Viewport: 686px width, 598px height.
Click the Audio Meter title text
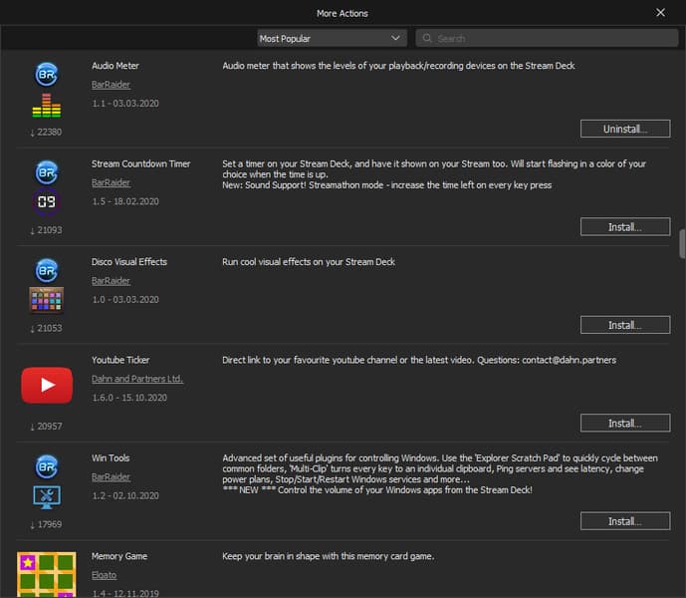point(115,66)
